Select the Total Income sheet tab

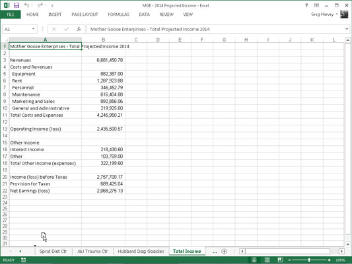coord(187,251)
